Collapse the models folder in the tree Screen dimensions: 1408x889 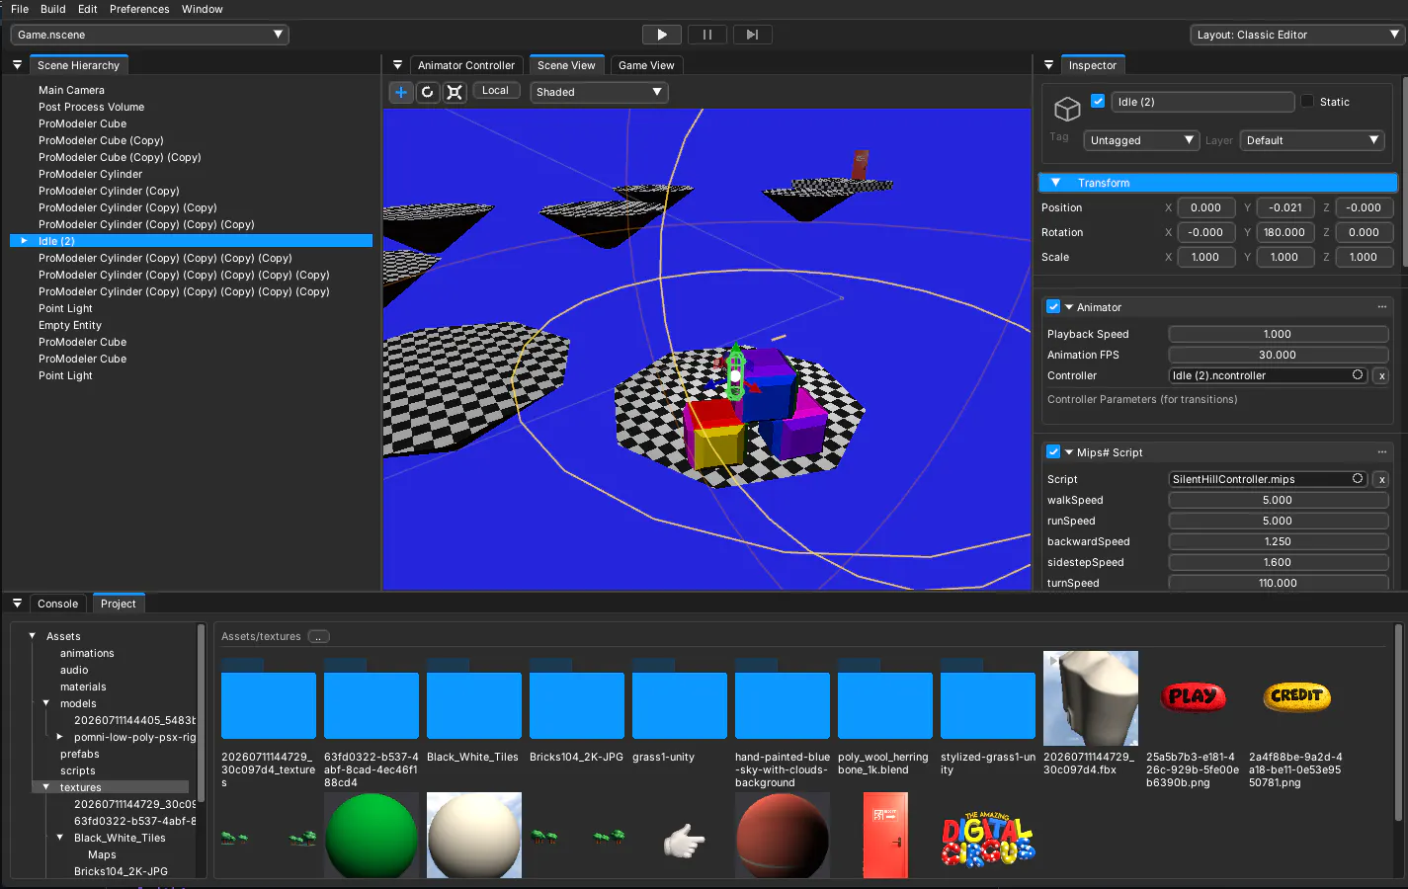[46, 703]
